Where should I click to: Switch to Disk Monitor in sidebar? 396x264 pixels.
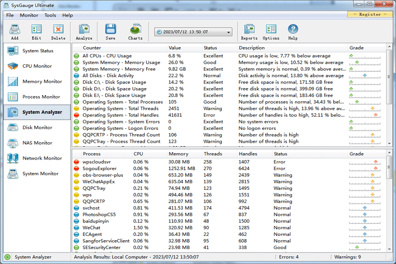click(x=37, y=128)
